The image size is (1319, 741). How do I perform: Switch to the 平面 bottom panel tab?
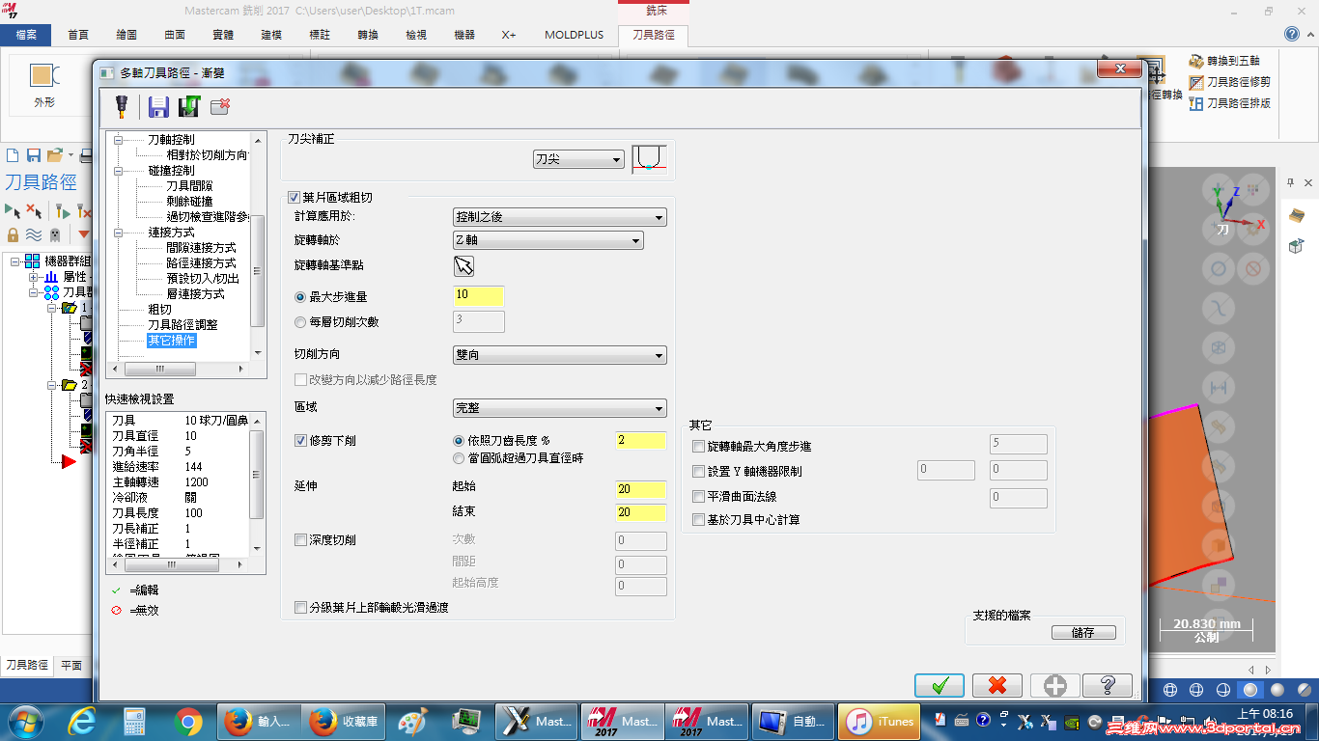[71, 665]
